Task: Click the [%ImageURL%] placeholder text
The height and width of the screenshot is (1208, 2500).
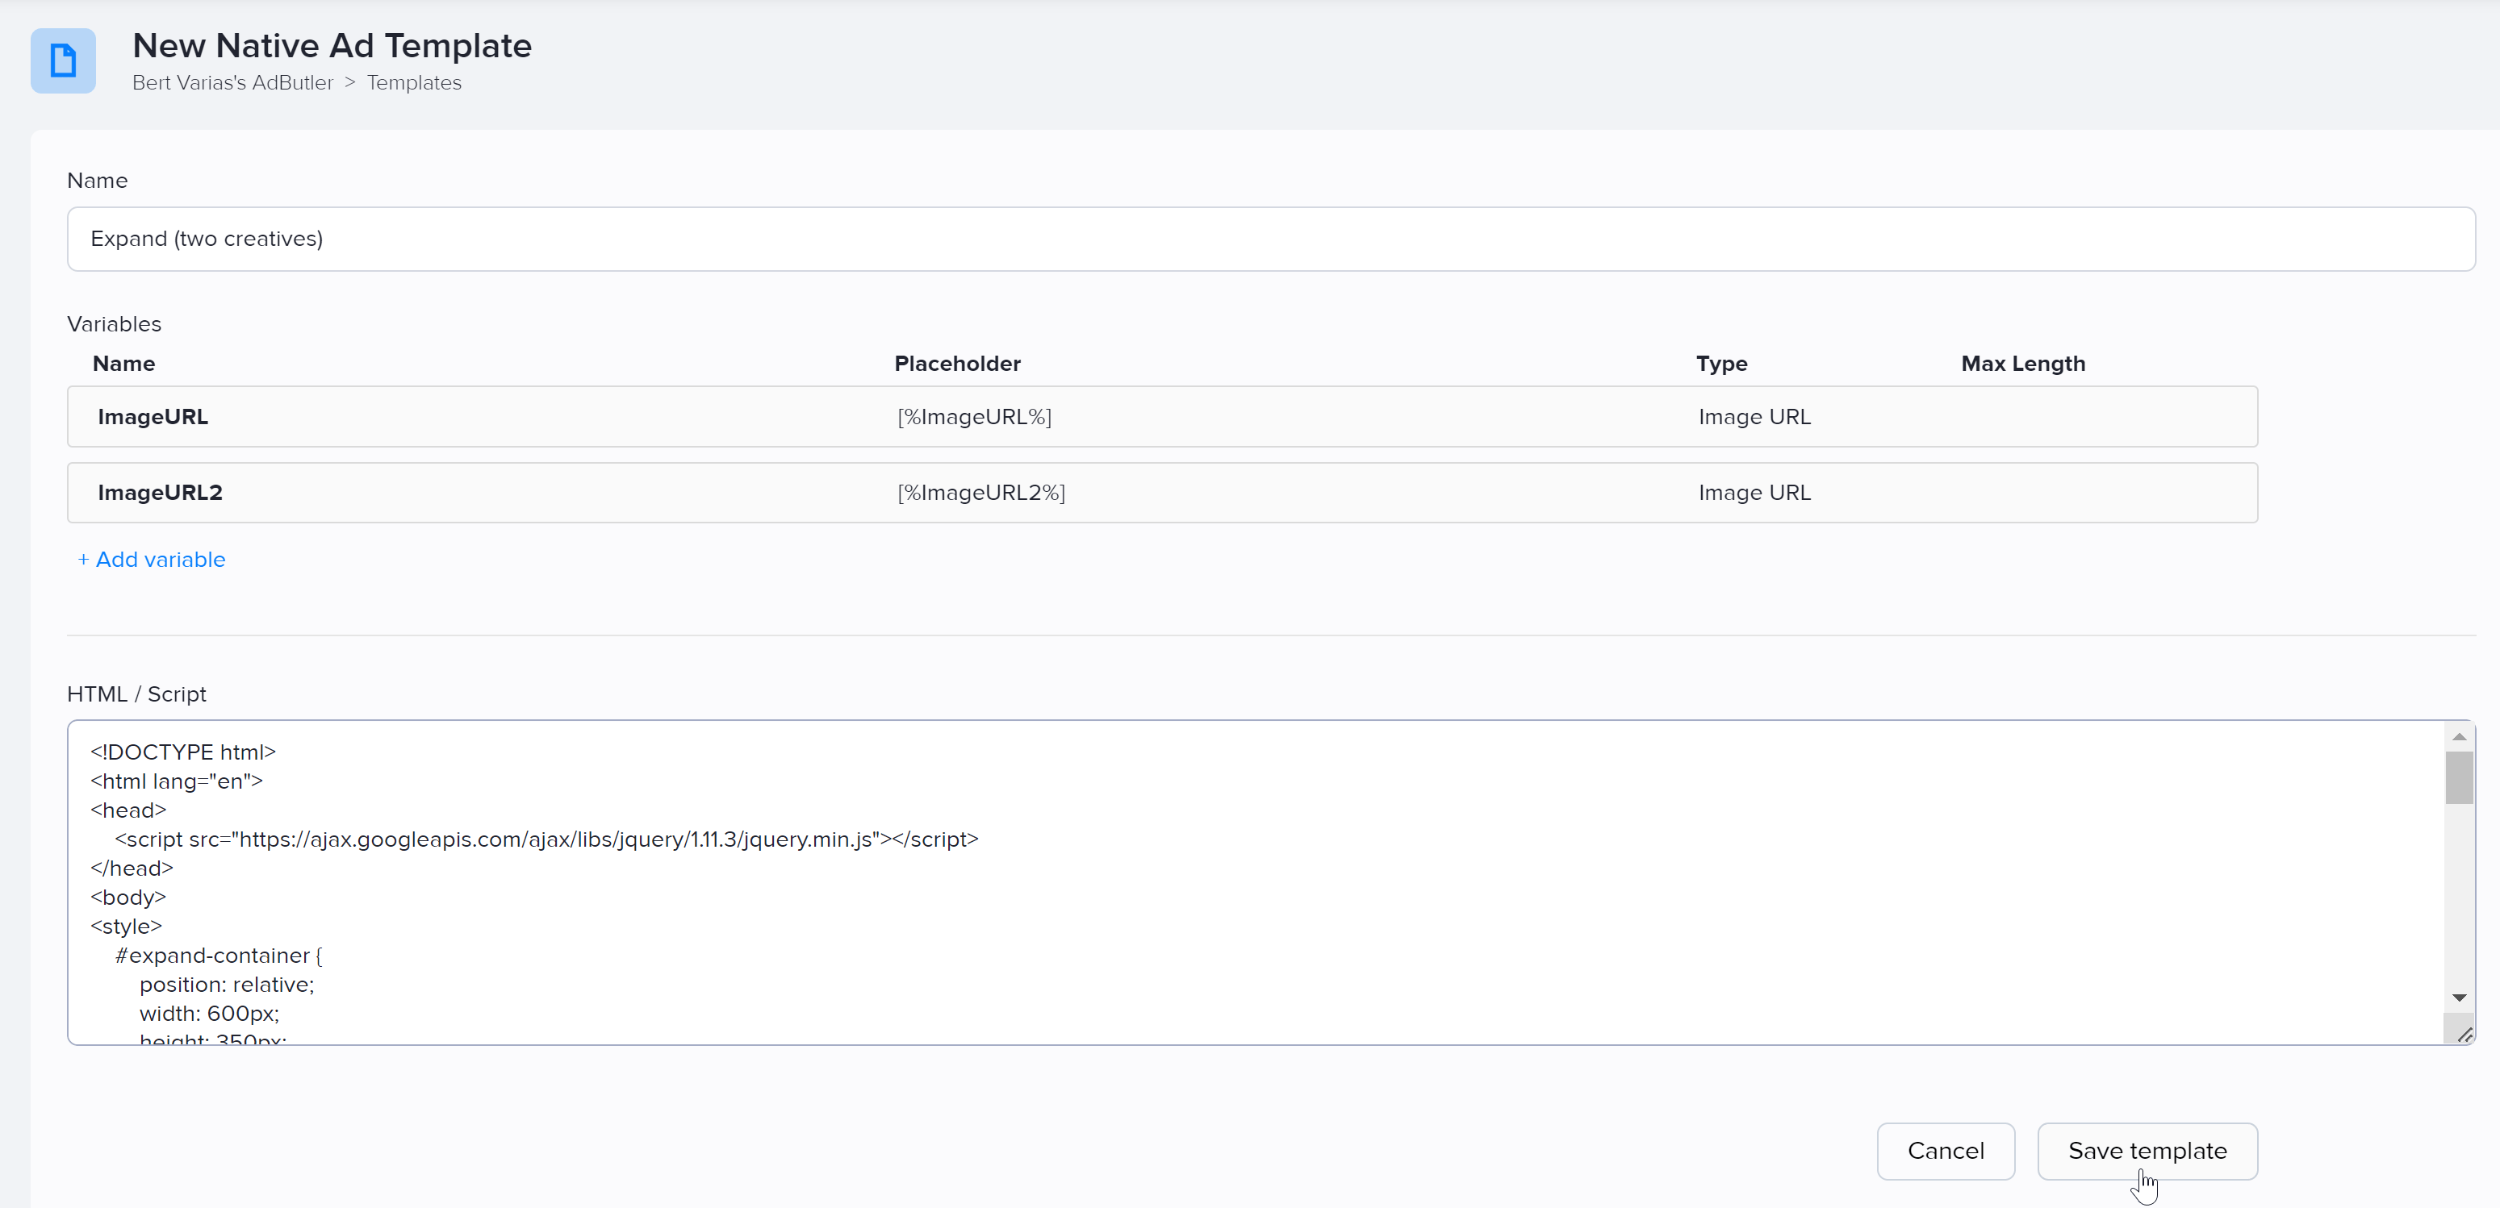Action: (x=973, y=417)
